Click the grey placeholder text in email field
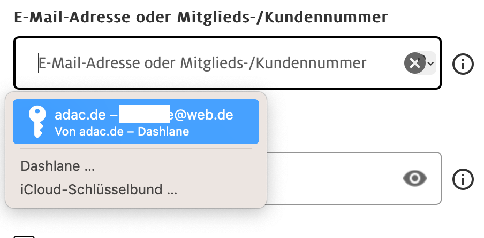Viewport: 484px width, 238px height. (202, 64)
